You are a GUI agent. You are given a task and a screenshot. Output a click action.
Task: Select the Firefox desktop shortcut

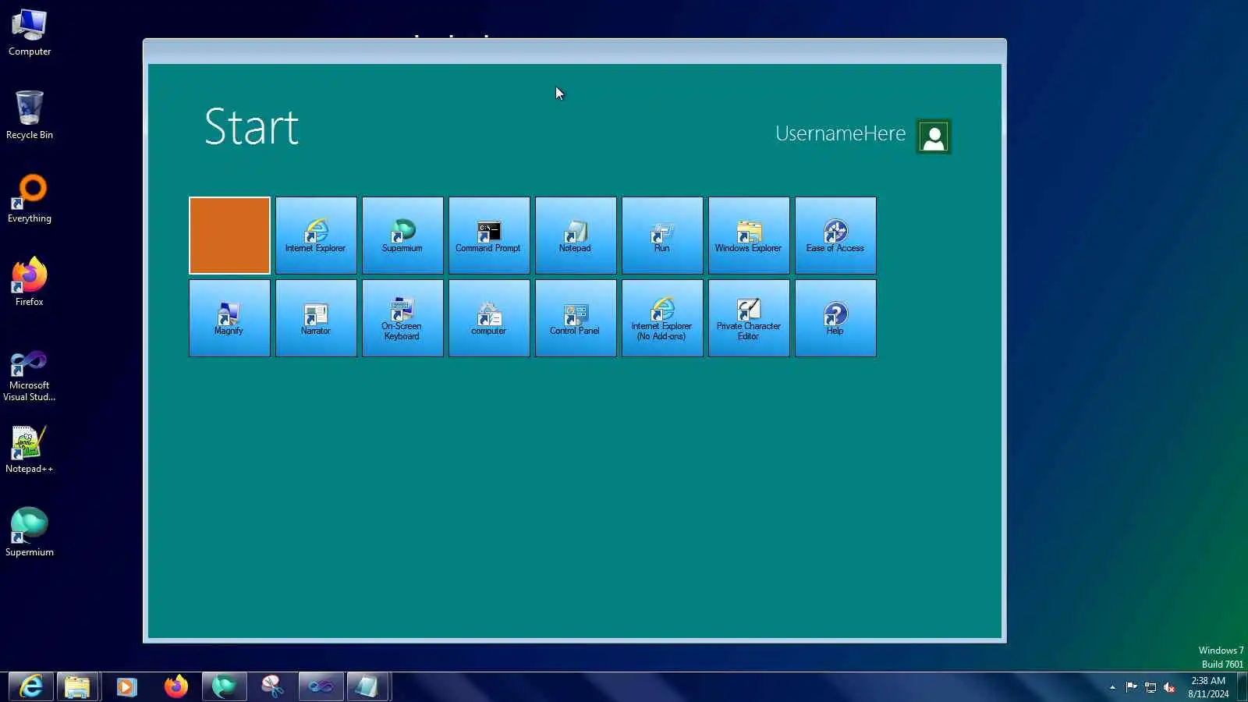pyautogui.click(x=30, y=282)
